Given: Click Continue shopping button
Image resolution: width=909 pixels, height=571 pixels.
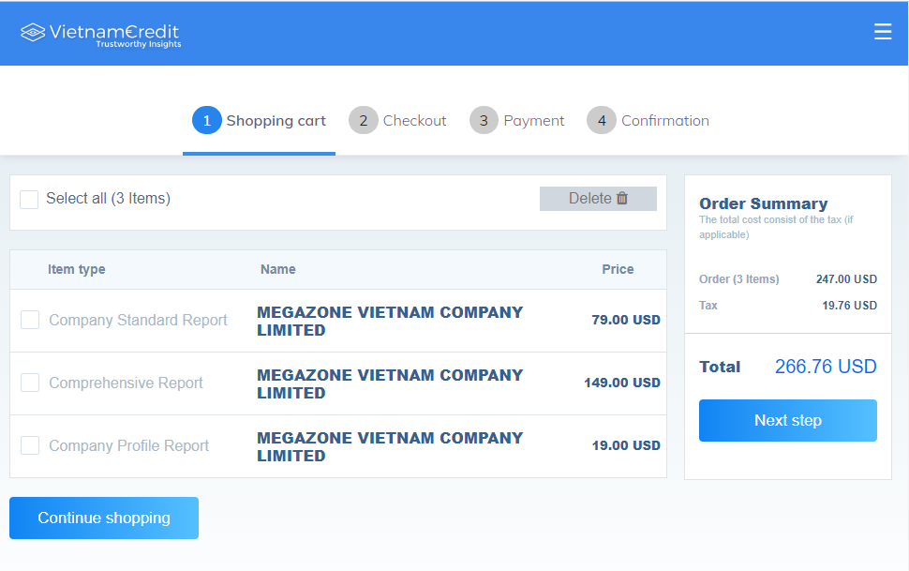Looking at the screenshot, I should pos(104,518).
